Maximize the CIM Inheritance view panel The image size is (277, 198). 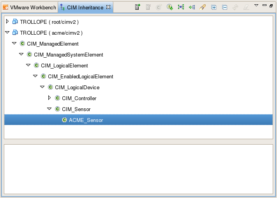point(271,6)
